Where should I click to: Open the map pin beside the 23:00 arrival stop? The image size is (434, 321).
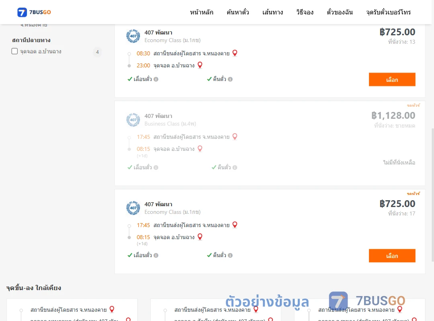point(200,65)
